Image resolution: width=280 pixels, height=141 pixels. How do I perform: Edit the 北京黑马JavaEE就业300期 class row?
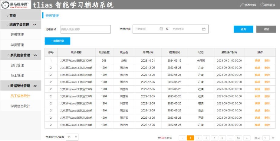(257, 60)
